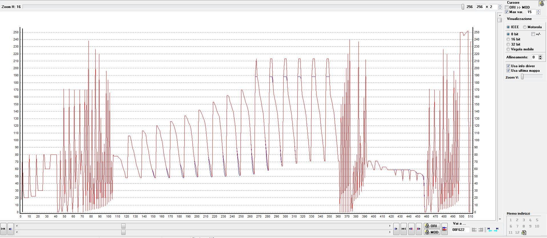Uncheck Usa ultima mappa
This screenshot has height=238, width=547.
508,71
